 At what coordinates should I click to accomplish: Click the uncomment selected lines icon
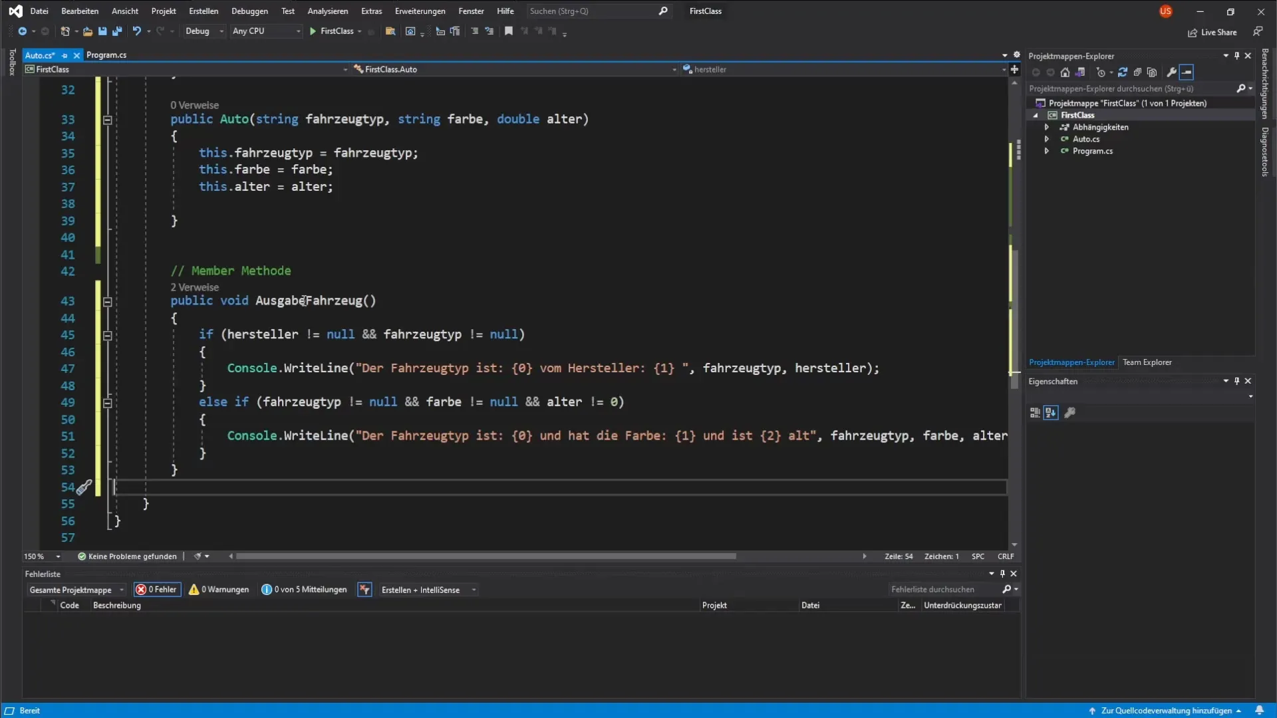pyautogui.click(x=490, y=31)
